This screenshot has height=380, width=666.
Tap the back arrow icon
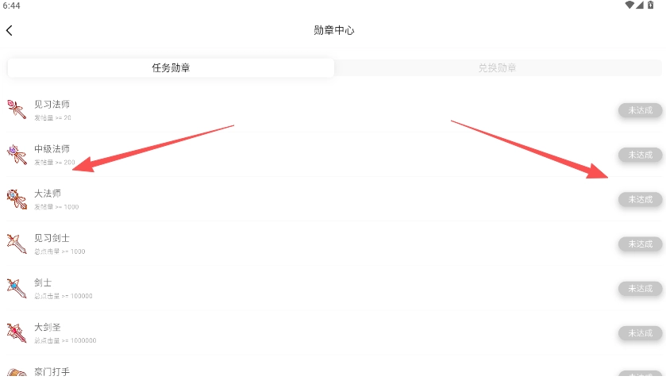pos(10,31)
